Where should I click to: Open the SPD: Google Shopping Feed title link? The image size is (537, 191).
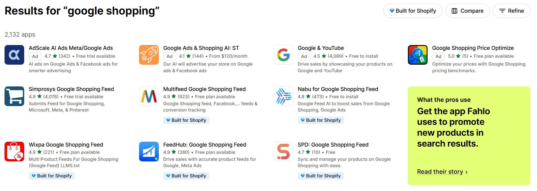click(333, 145)
